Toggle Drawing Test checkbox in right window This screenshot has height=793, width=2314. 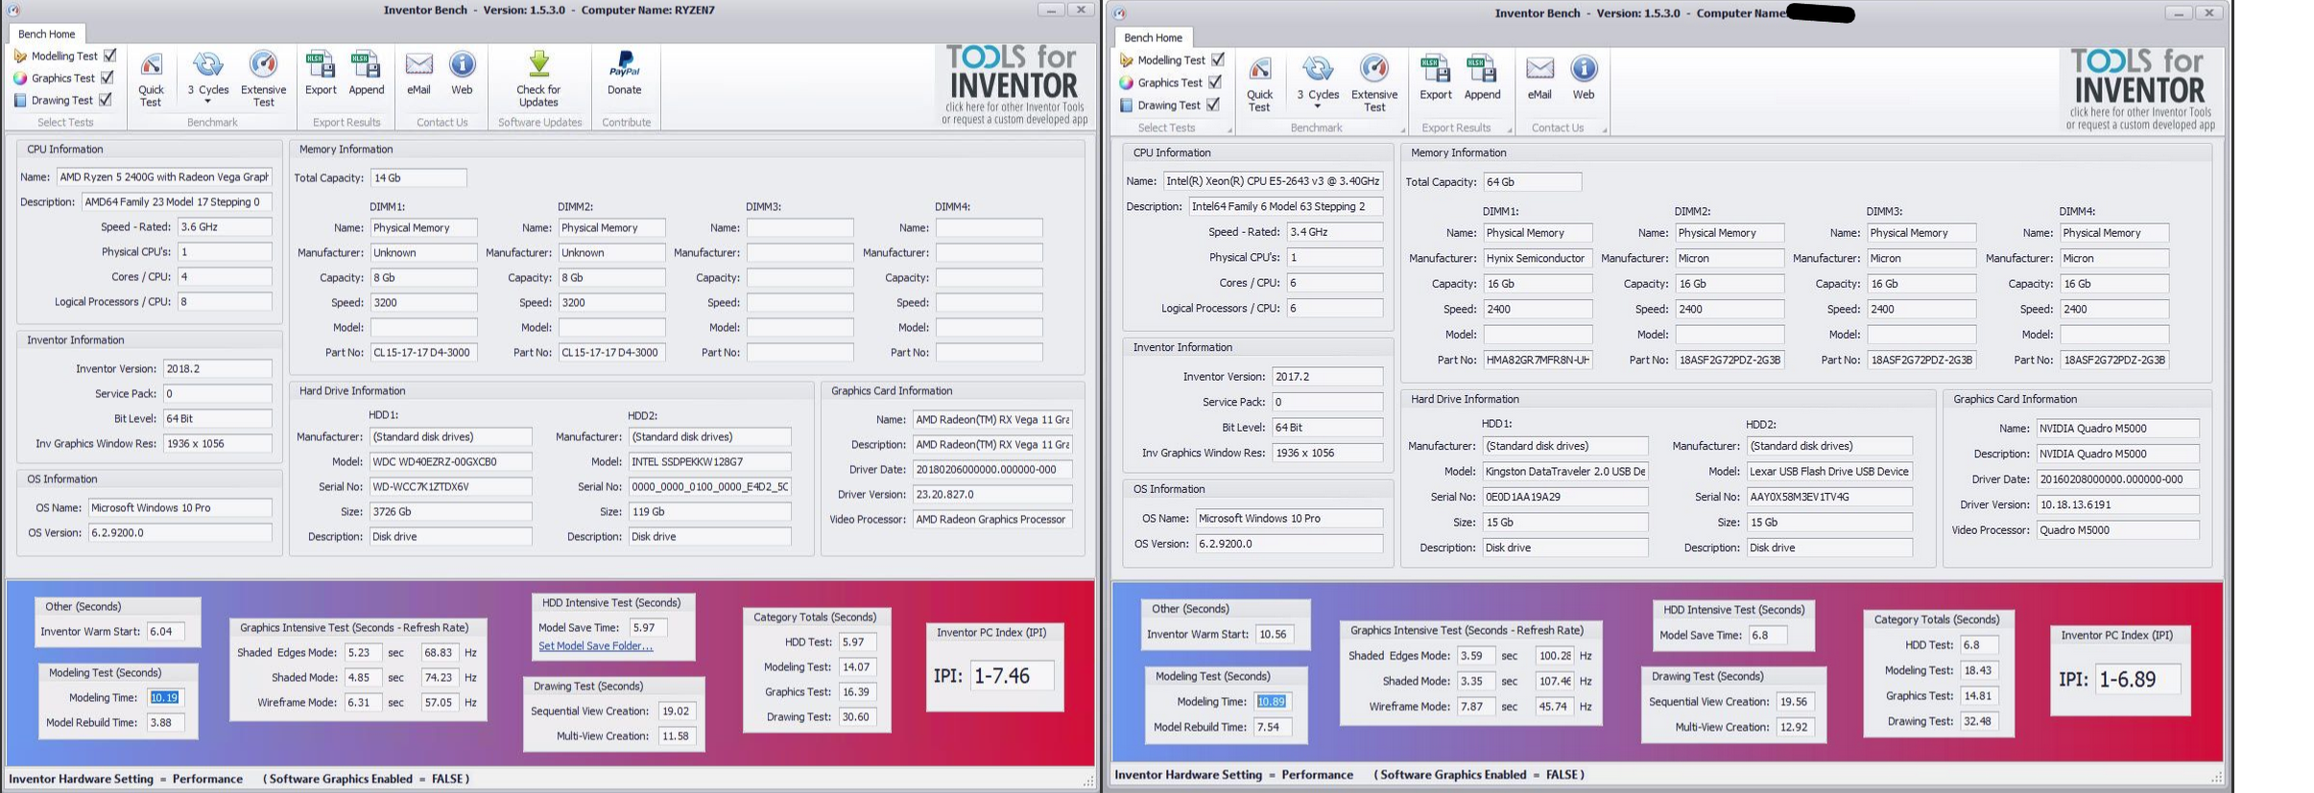[1213, 105]
